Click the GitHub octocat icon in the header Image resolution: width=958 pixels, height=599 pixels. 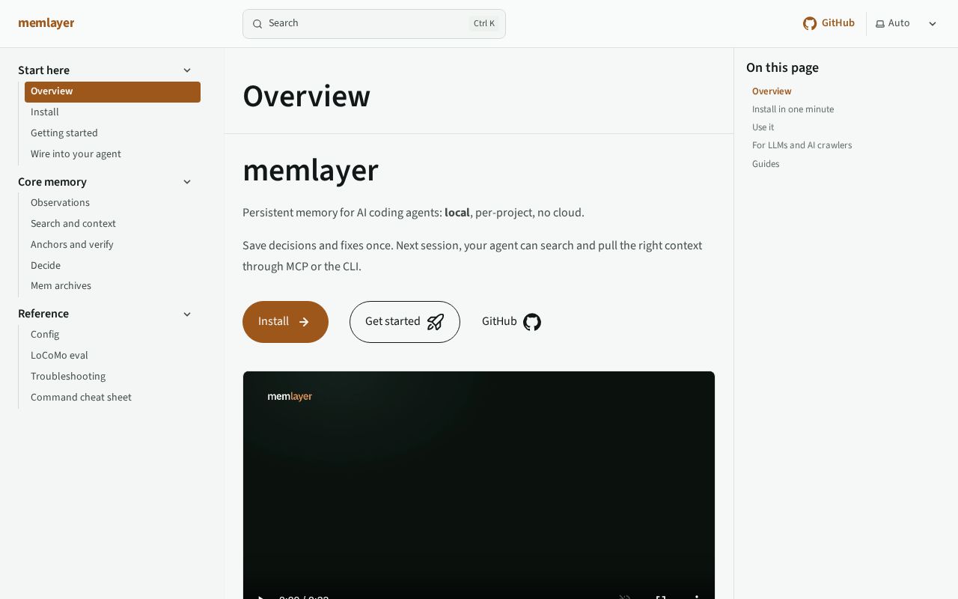click(810, 24)
